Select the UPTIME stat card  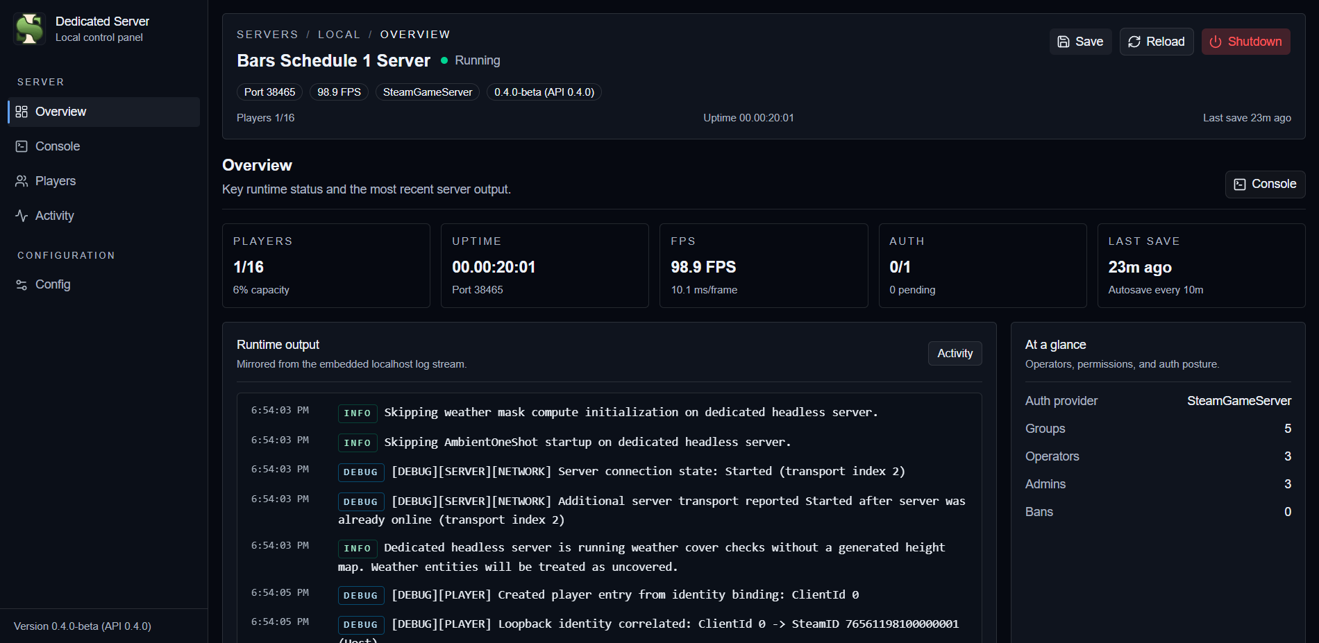[545, 266]
